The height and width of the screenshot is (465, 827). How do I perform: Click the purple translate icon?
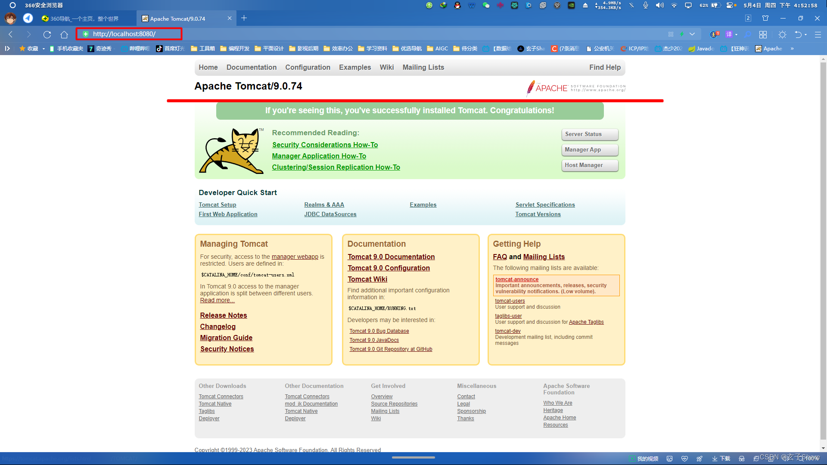(729, 34)
